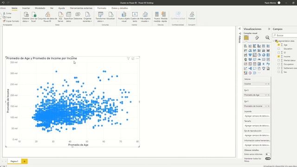Click the Publicar button
Image resolution: width=297 pixels, height=167 pixels.
[192, 16]
